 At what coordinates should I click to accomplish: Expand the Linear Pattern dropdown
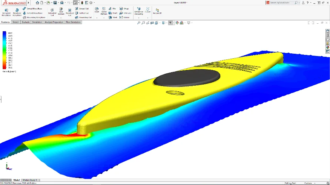(x=104, y=17)
